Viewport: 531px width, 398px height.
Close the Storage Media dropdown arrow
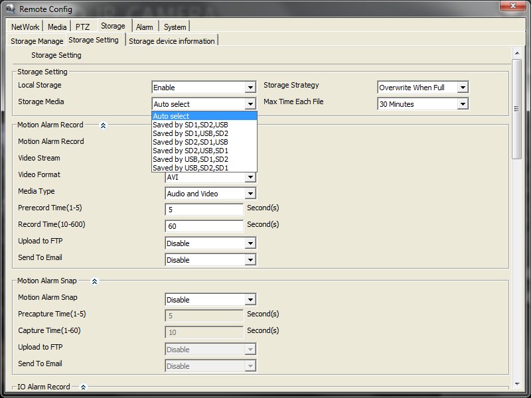click(250, 104)
